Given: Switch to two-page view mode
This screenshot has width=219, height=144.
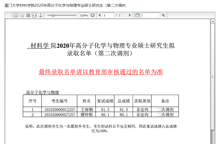Looking at the screenshot, I should [22, 15].
